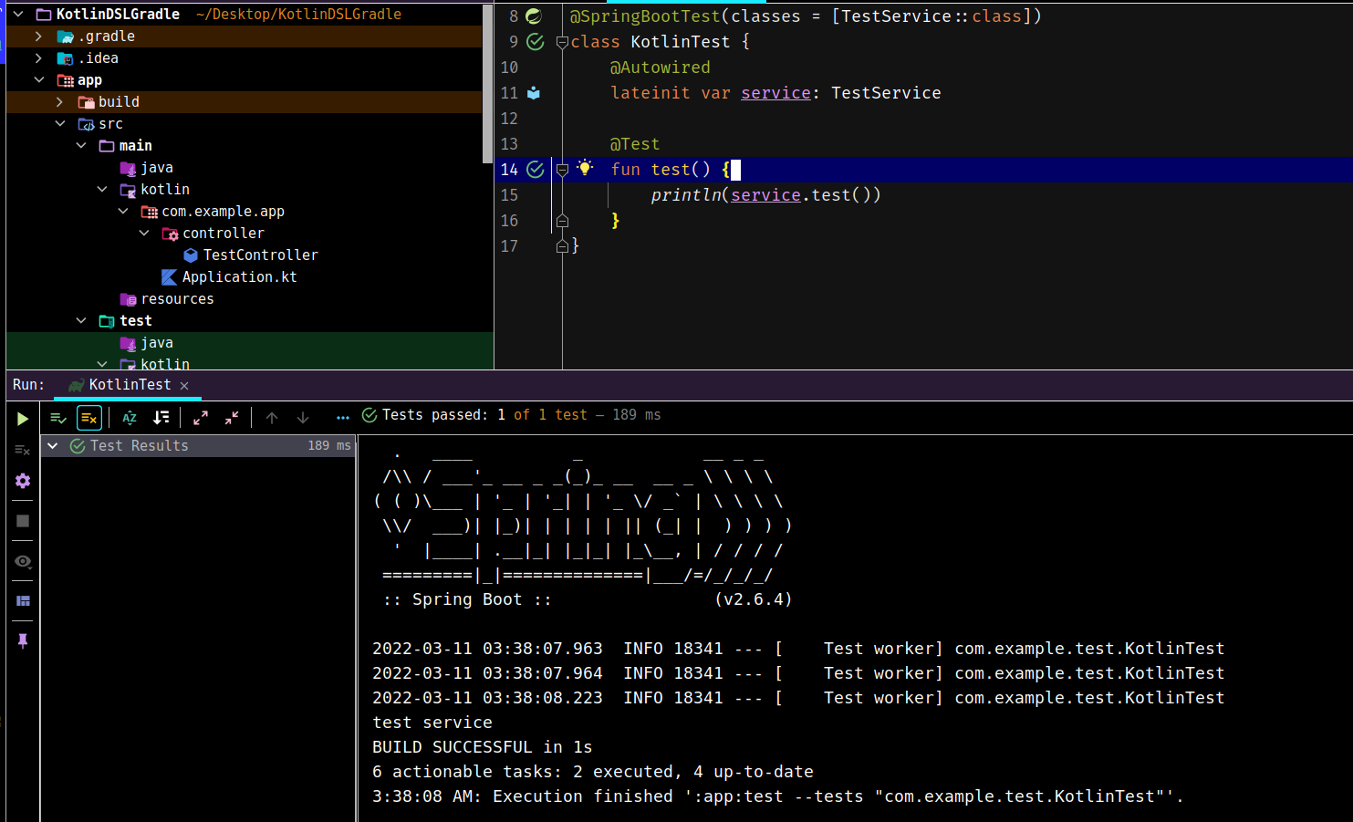Select the KotlinTest run tab

pos(129,385)
